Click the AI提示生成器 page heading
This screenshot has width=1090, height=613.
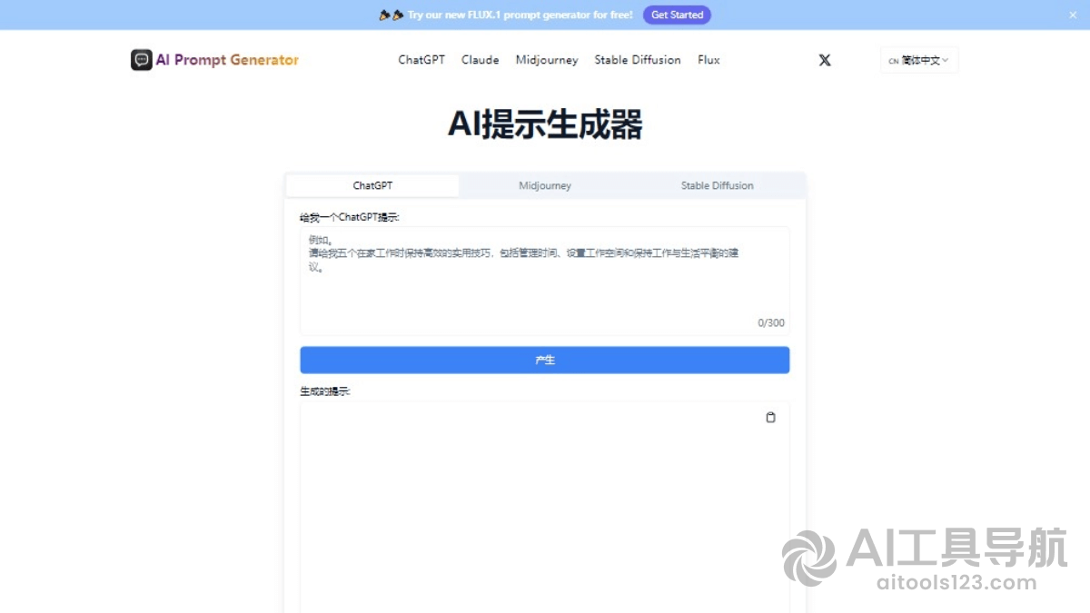click(x=545, y=124)
